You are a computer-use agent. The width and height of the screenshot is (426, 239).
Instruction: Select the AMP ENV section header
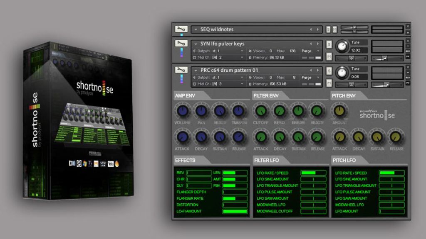(x=185, y=96)
